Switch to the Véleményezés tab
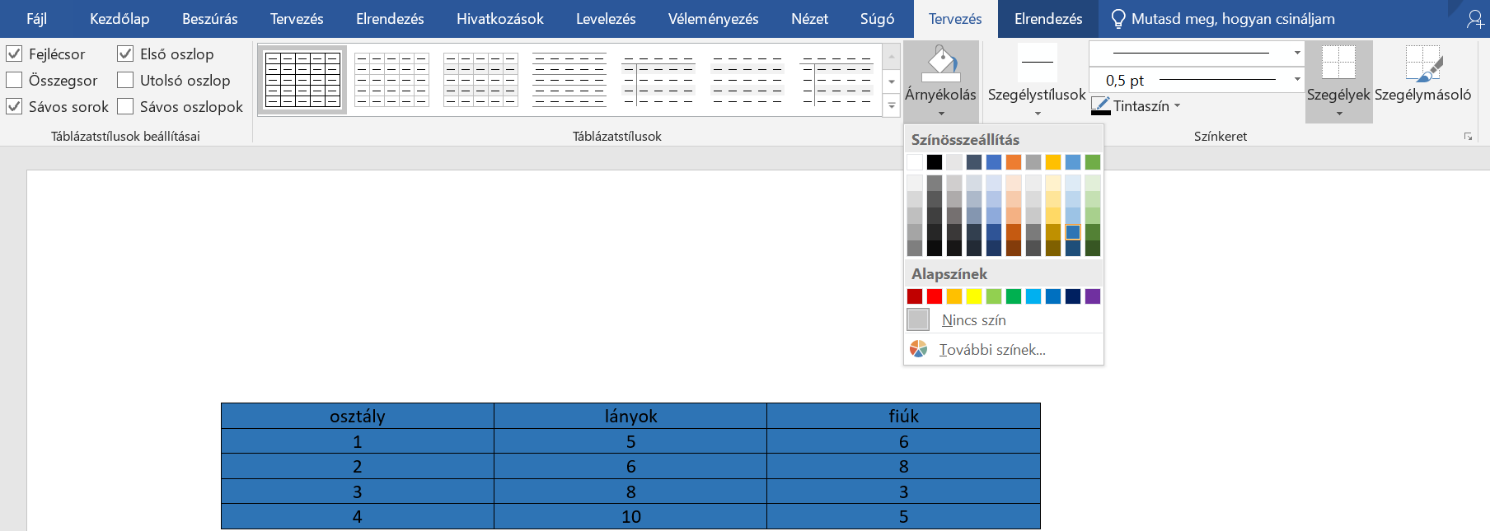The image size is (1490, 531). (x=714, y=19)
